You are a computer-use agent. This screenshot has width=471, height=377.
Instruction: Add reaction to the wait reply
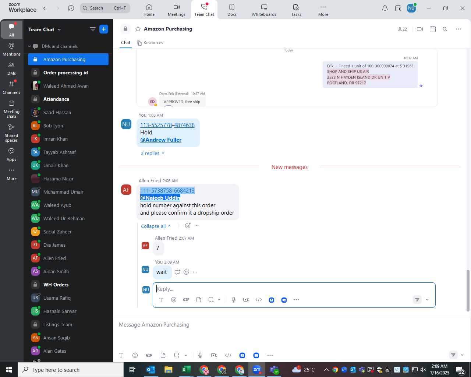click(186, 272)
